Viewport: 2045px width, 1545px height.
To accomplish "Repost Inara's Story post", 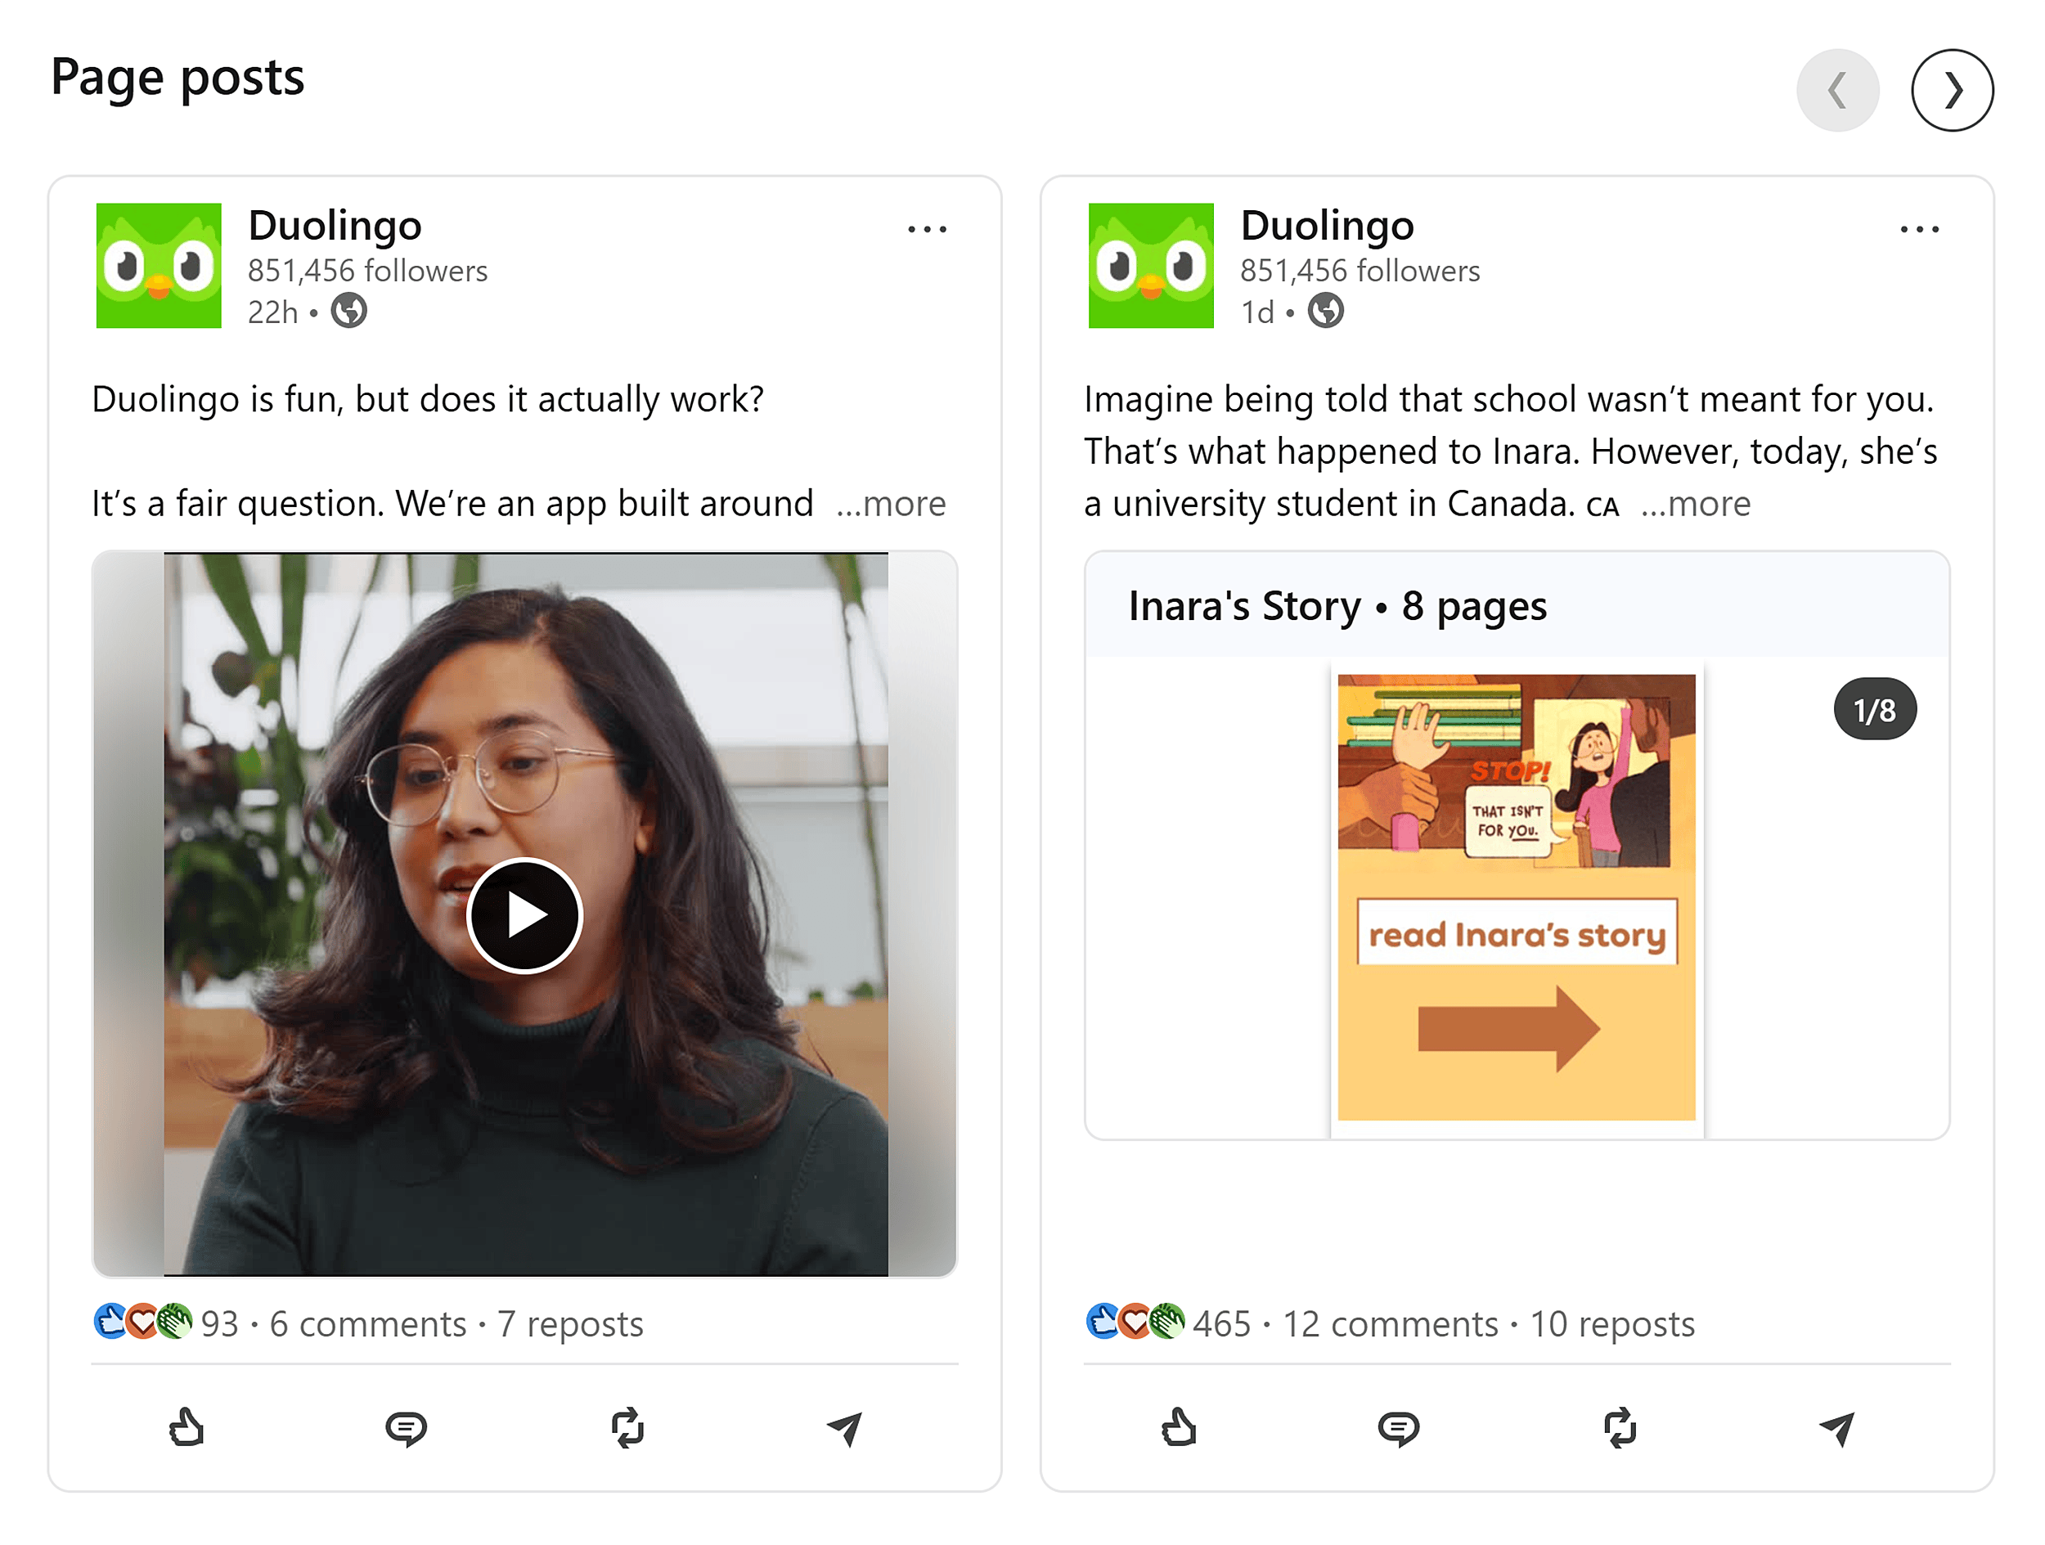I will pos(1620,1430).
